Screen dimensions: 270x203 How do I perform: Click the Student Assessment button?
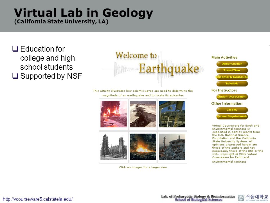(232, 97)
